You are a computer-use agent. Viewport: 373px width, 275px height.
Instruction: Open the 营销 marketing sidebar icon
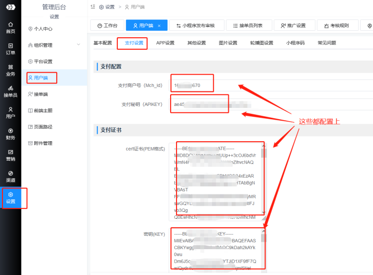tap(10, 155)
